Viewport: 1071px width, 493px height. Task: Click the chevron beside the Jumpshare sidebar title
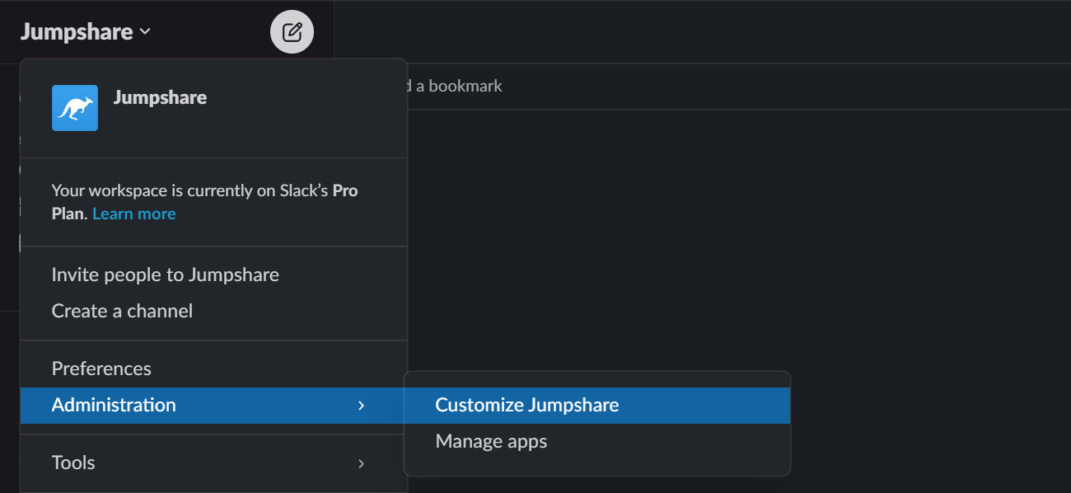[x=145, y=32]
